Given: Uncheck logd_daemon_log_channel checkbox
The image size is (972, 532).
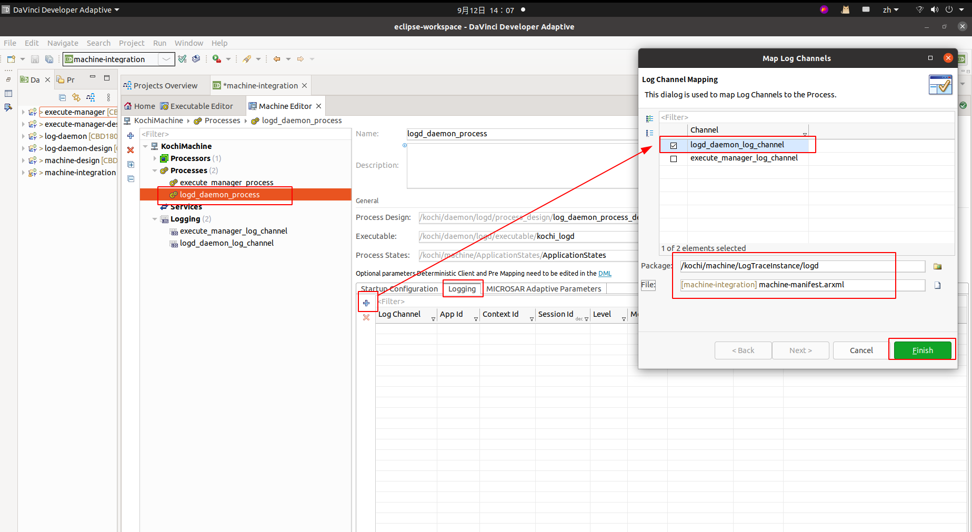Looking at the screenshot, I should coord(673,145).
